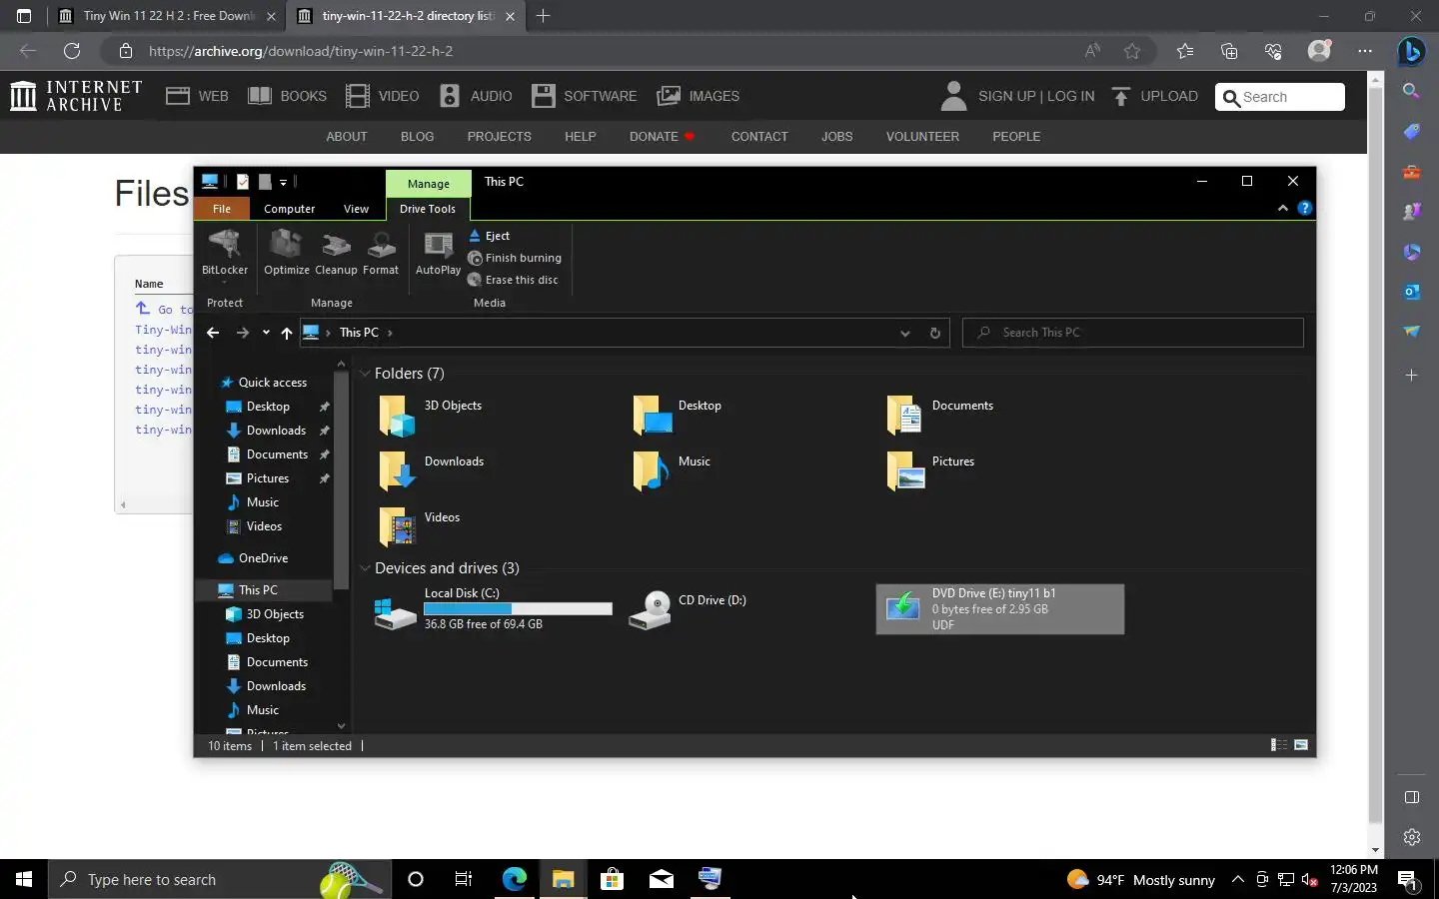Open the File ribbon tab

point(222,209)
